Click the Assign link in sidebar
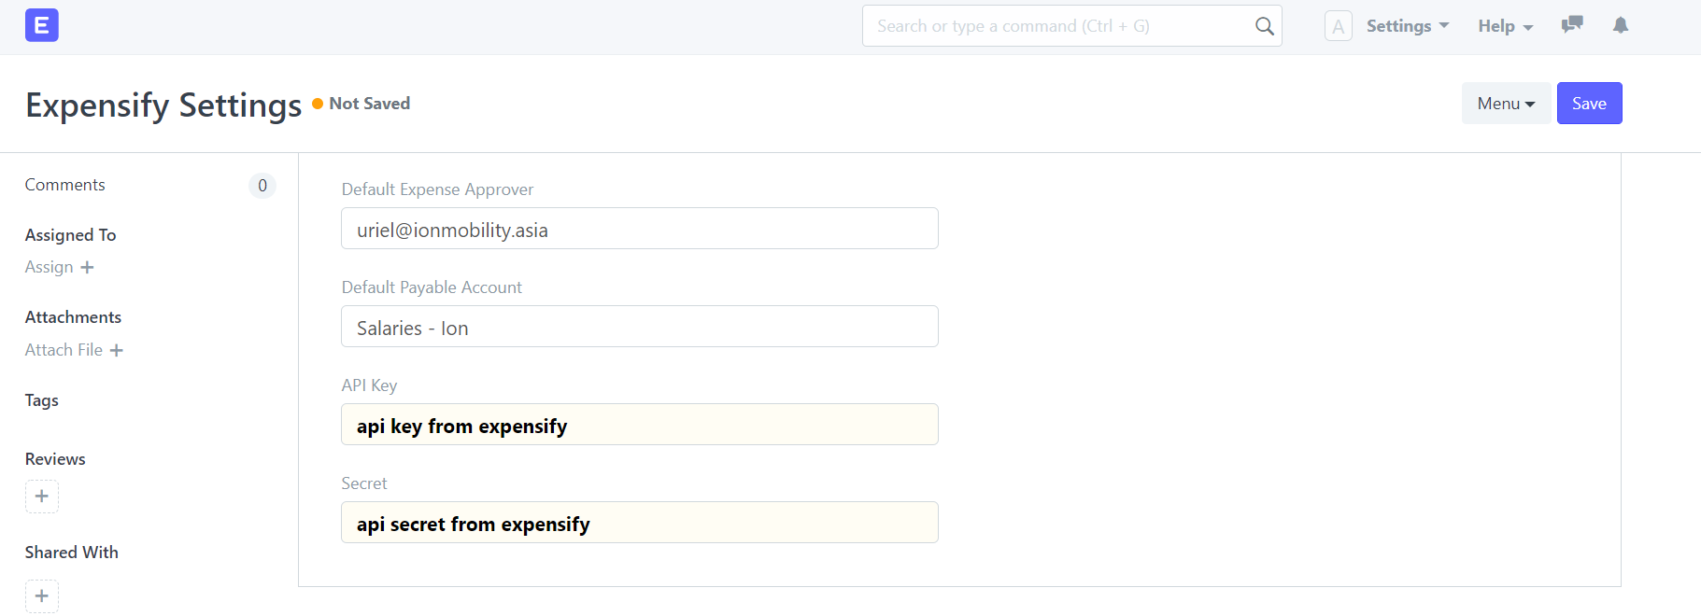 click(49, 267)
